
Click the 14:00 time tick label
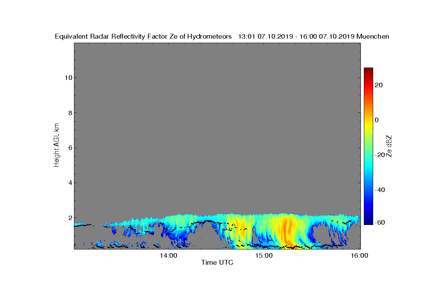pos(168,256)
